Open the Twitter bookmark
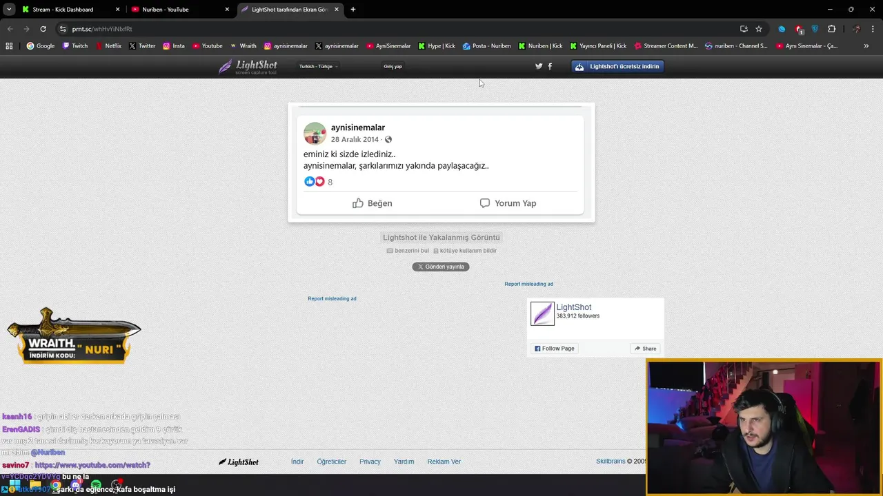Screen dimensions: 883x496 point(142,46)
